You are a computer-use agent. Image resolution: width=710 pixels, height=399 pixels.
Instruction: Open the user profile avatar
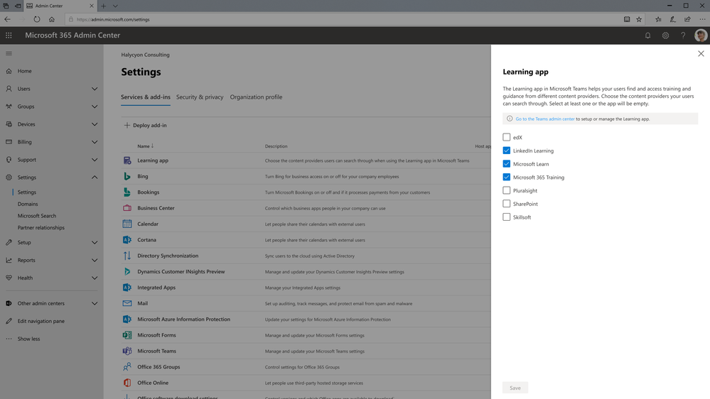701,35
